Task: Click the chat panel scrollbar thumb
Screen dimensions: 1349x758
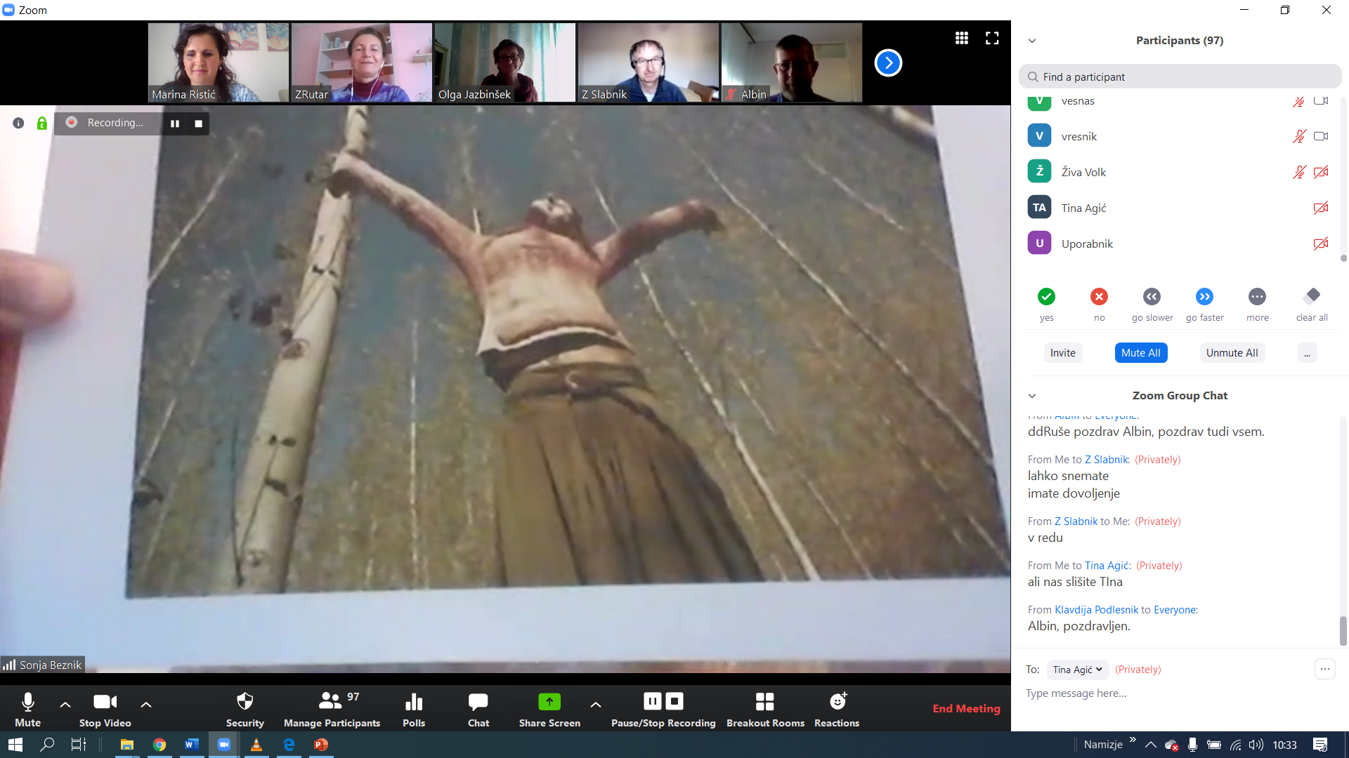Action: click(1343, 630)
